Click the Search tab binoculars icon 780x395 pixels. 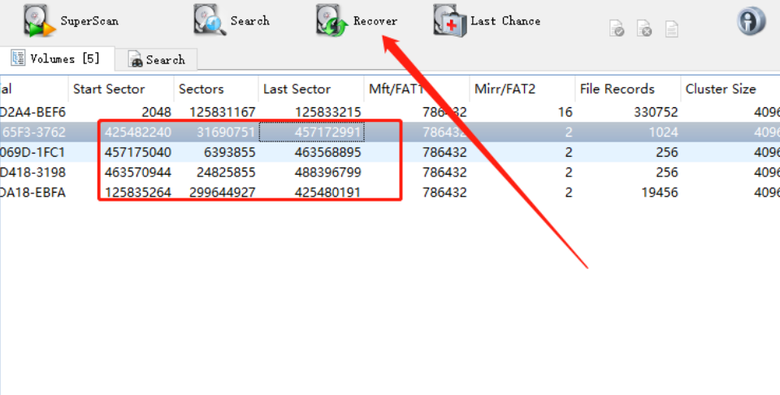[136, 59]
